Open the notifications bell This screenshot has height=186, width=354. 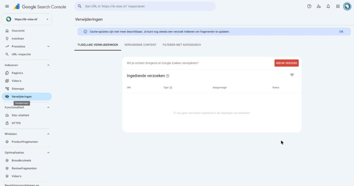tap(328, 6)
